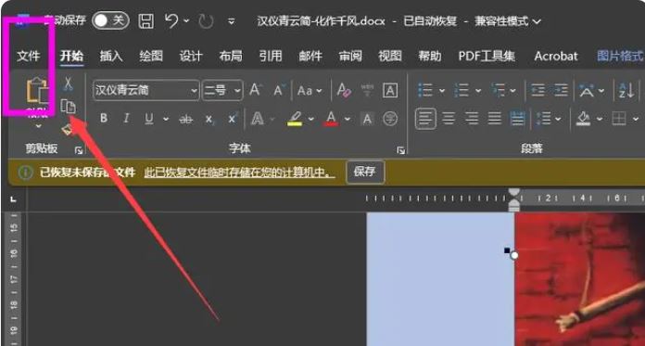Open the 引用 ribbon tab

(x=271, y=56)
